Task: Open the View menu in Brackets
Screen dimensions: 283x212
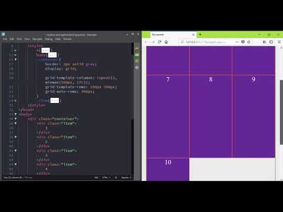Action: pyautogui.click(x=27, y=39)
